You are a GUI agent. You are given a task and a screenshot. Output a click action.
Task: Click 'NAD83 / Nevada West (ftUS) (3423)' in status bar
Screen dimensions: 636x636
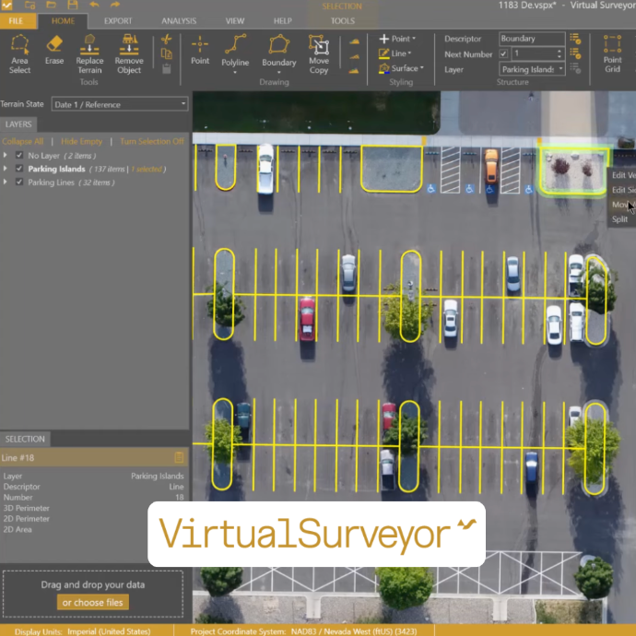pyautogui.click(x=354, y=631)
